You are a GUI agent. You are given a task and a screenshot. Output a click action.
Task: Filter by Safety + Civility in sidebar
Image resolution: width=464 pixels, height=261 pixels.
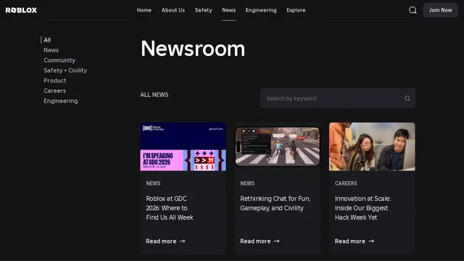point(65,70)
